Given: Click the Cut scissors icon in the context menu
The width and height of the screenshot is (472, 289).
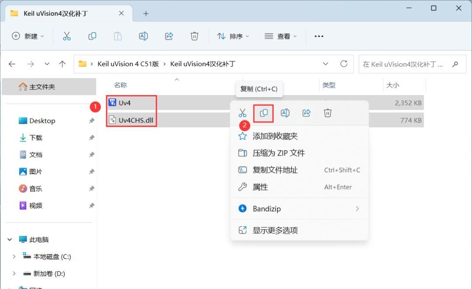Looking at the screenshot, I should 242,113.
